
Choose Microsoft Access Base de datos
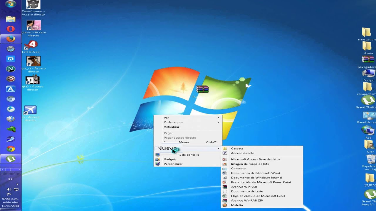point(262,159)
